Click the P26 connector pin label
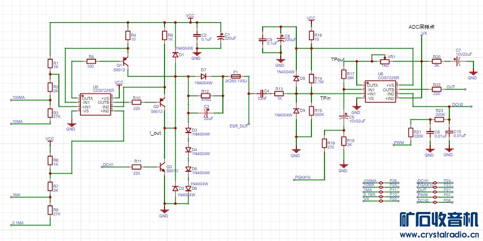 [x=393, y=181]
